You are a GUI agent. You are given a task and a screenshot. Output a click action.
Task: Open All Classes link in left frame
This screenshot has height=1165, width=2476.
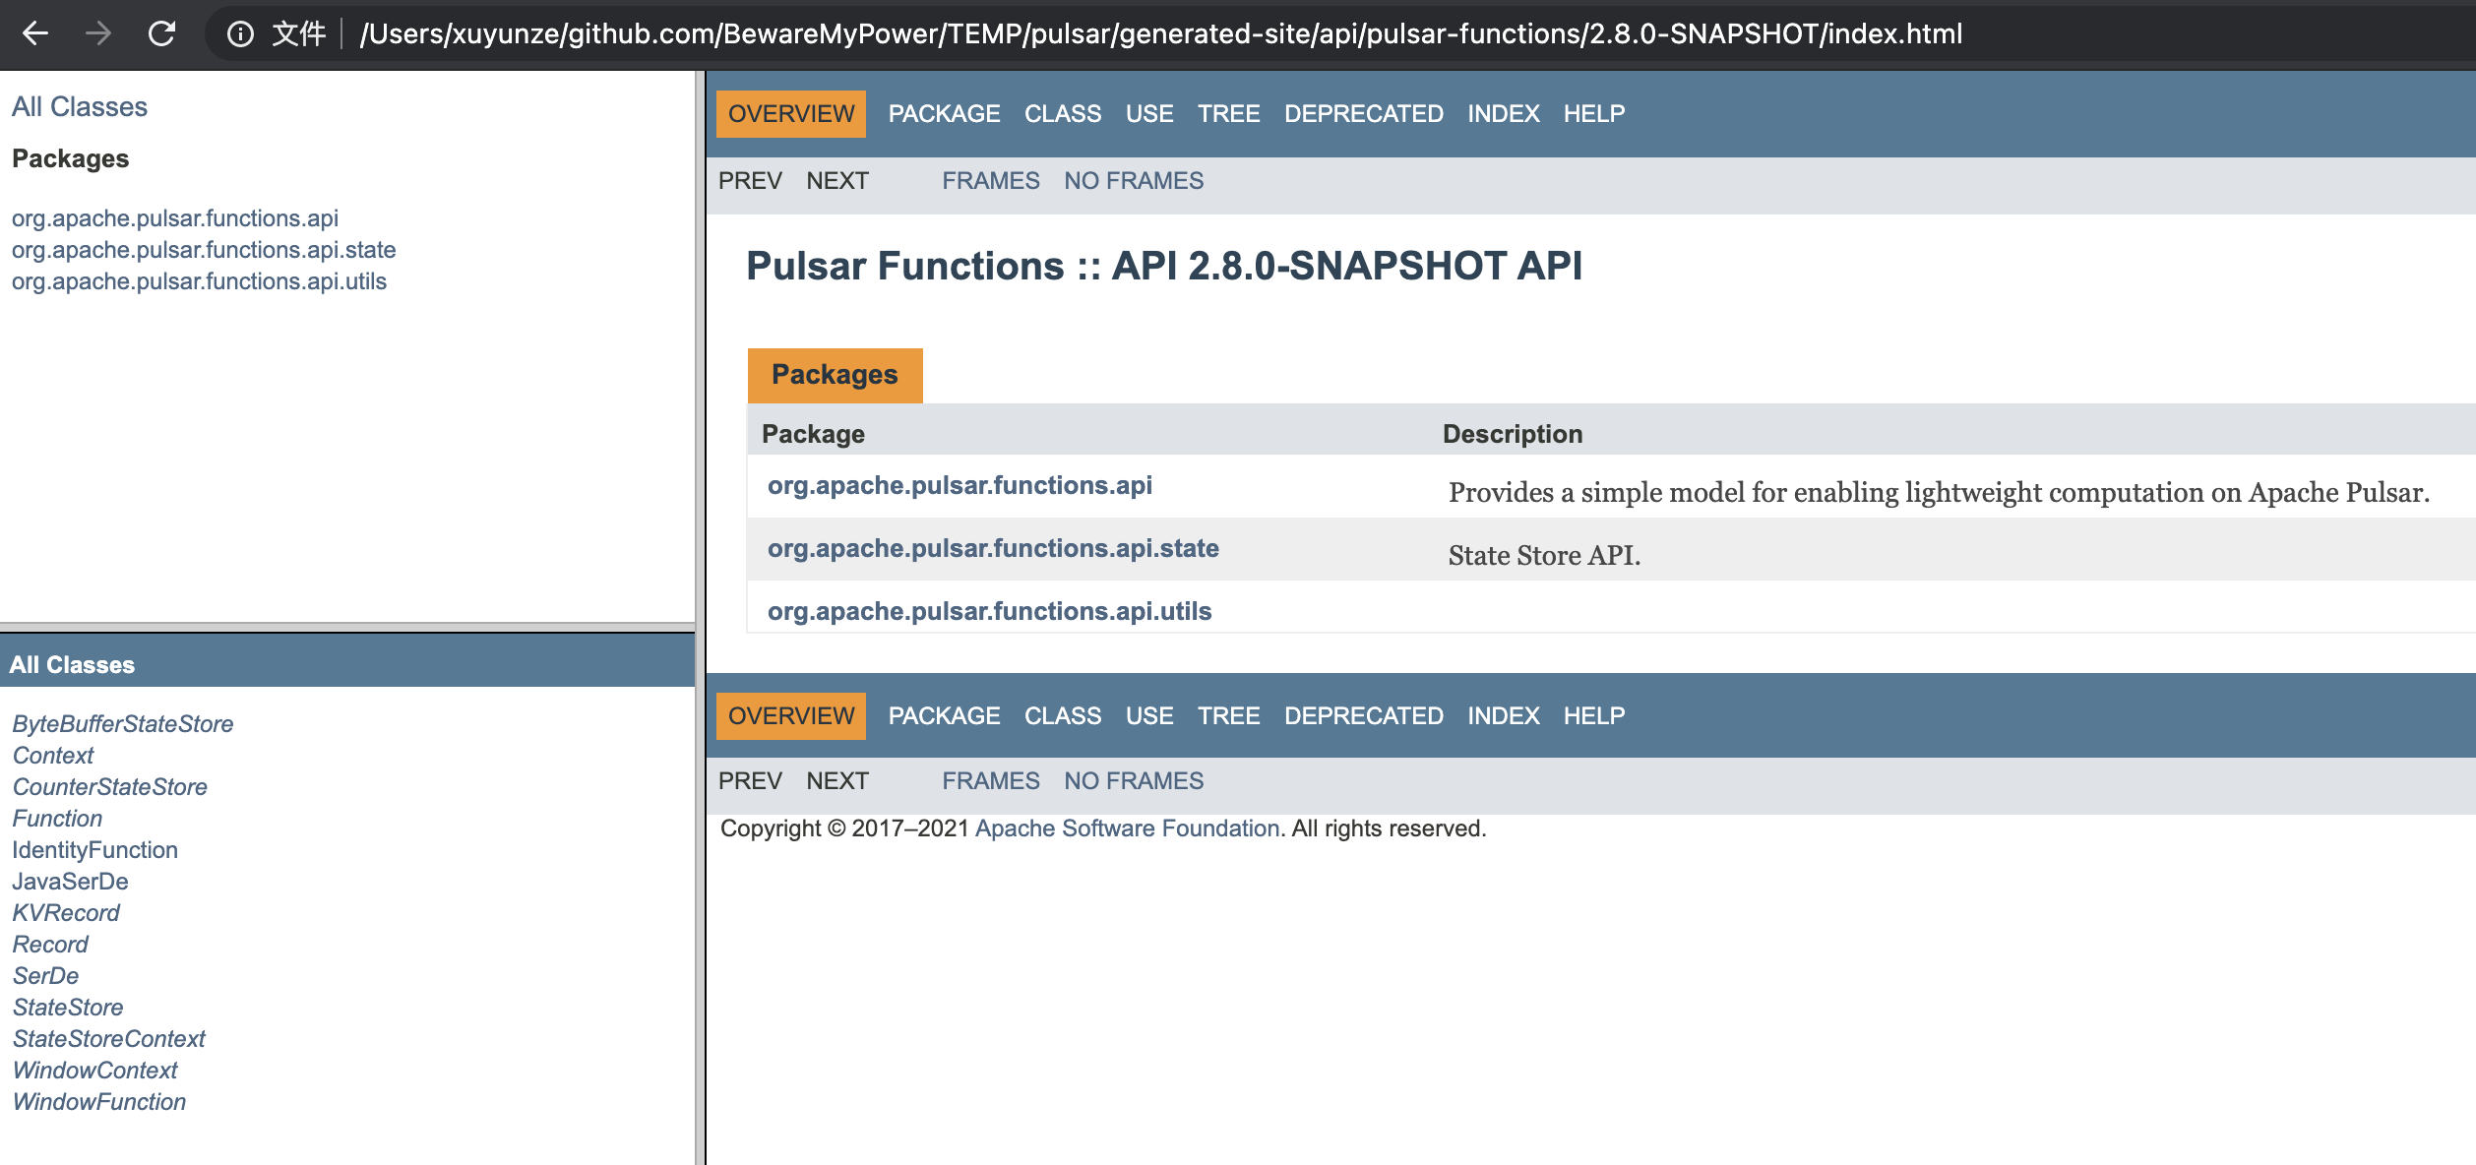coord(80,107)
